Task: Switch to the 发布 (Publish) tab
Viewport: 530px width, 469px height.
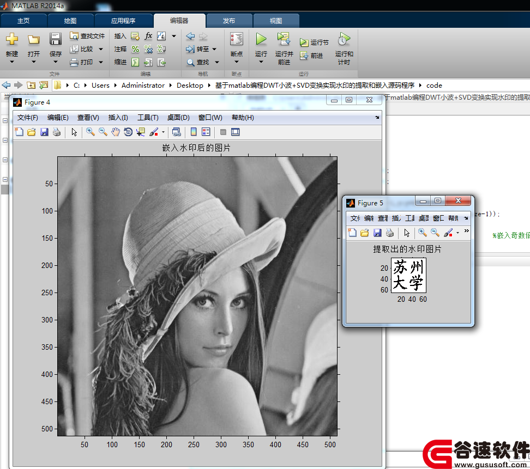Action: pos(229,21)
